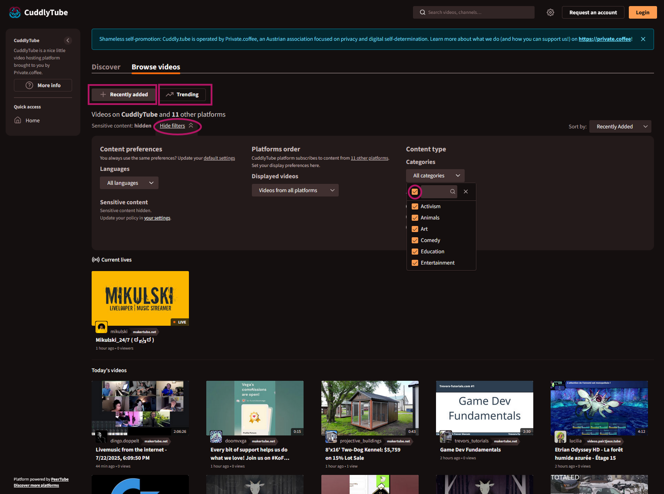Click the Home icon in Quick access
664x494 pixels.
point(18,120)
